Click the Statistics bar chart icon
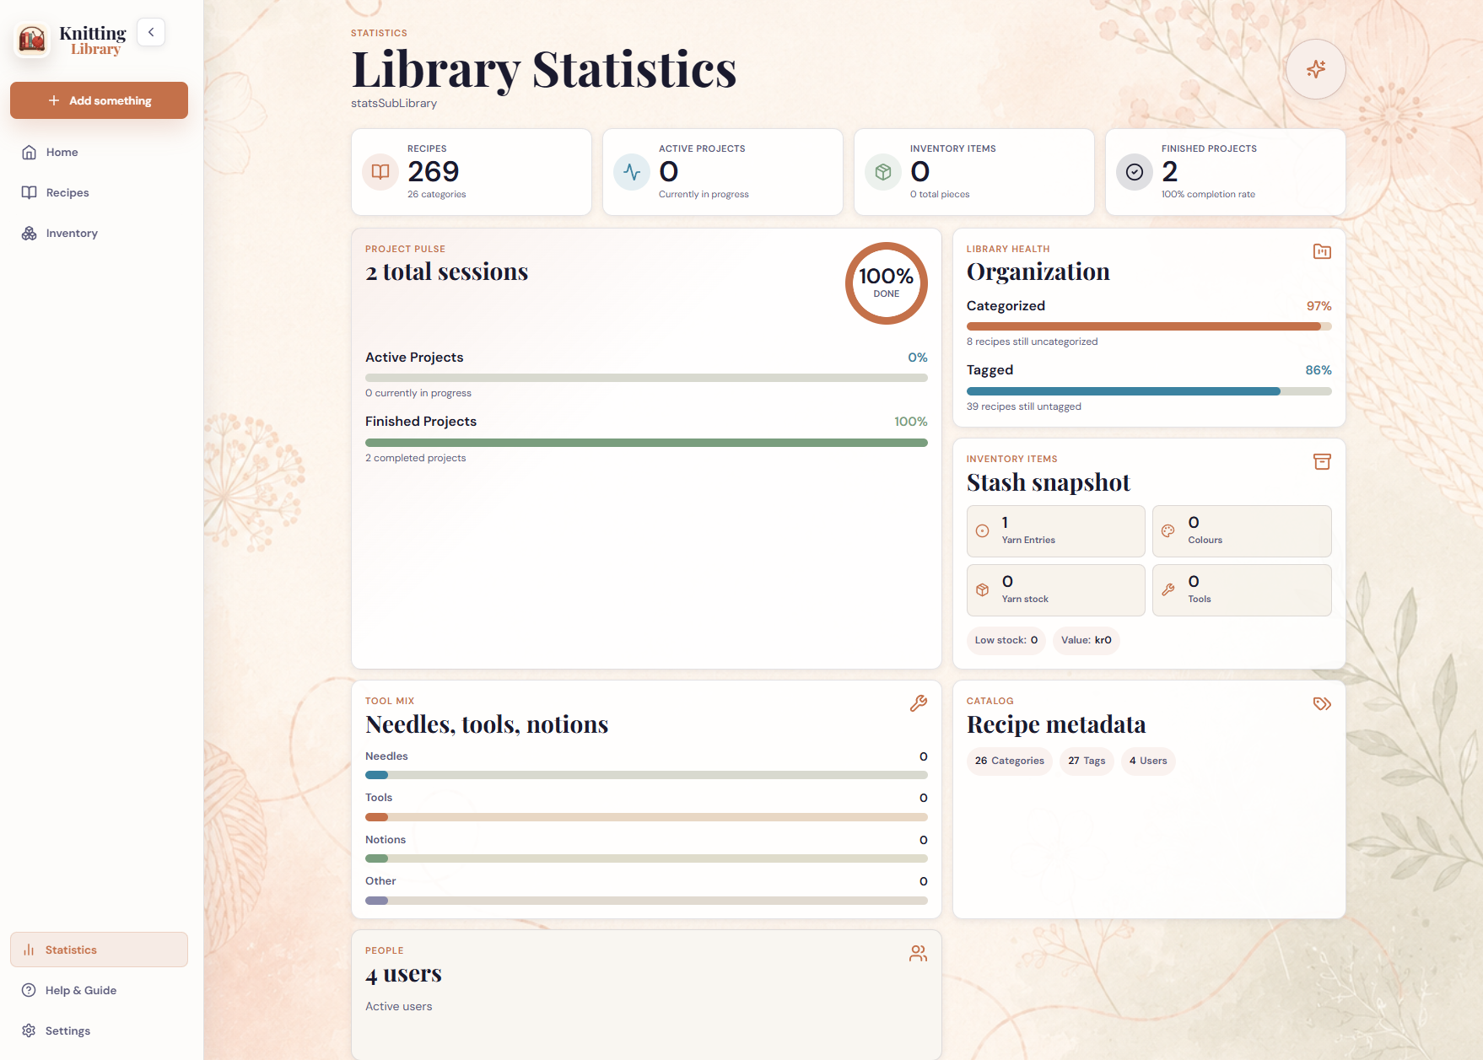The image size is (1483, 1060). tap(29, 950)
